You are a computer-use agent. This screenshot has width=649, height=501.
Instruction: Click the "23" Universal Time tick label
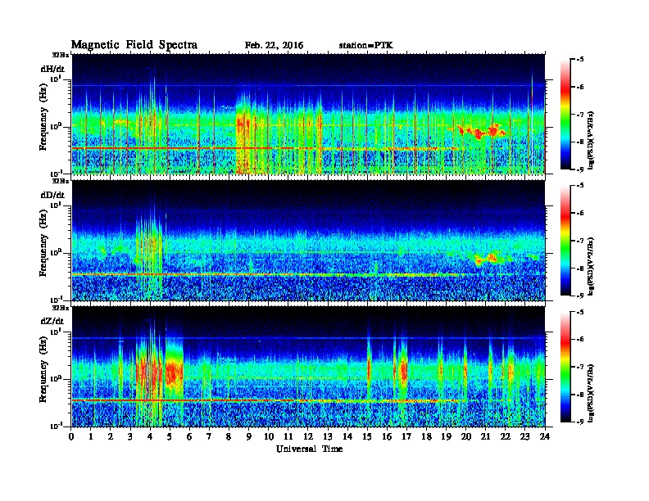[x=525, y=436]
